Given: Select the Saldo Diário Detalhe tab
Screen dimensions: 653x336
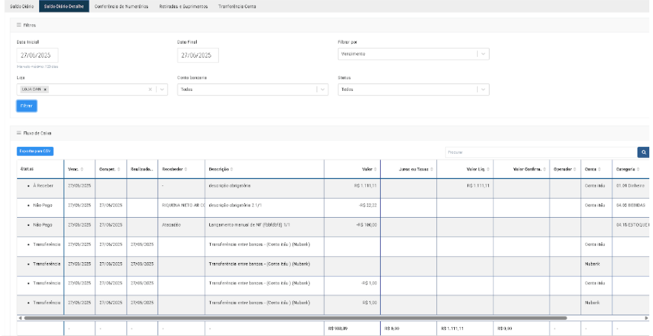Looking at the screenshot, I should pos(64,7).
